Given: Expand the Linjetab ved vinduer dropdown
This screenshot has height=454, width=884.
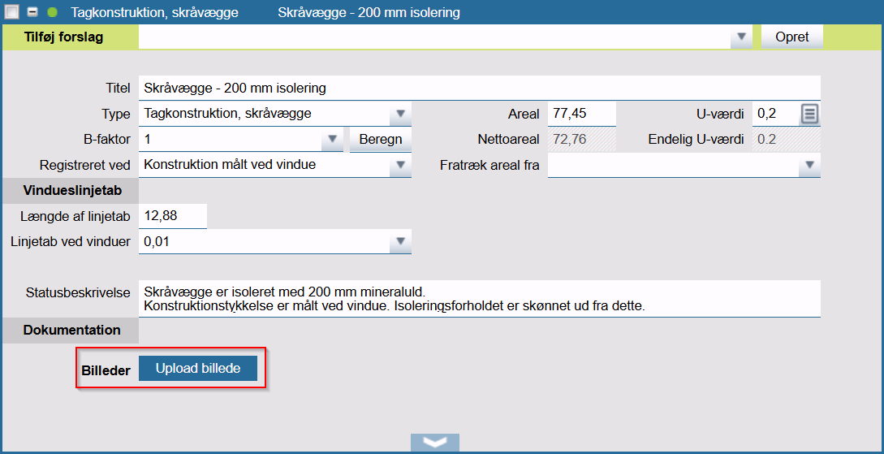Looking at the screenshot, I should [400, 242].
